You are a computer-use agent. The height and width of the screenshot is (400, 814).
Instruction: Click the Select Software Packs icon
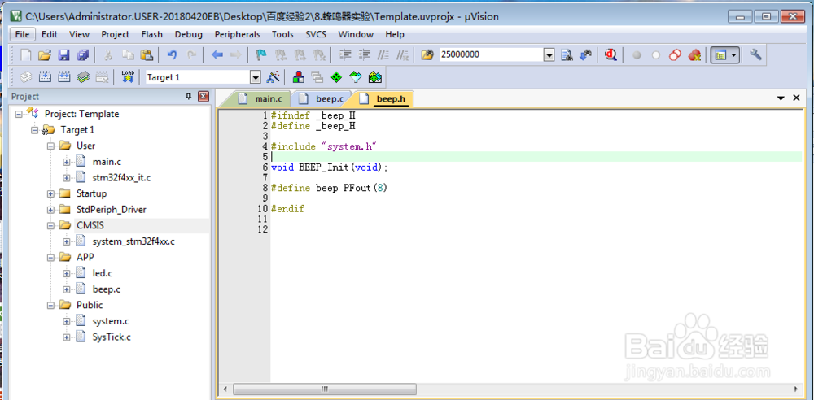(356, 77)
